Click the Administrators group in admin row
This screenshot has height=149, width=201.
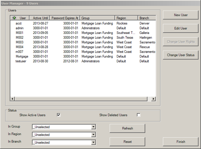coord(91,28)
